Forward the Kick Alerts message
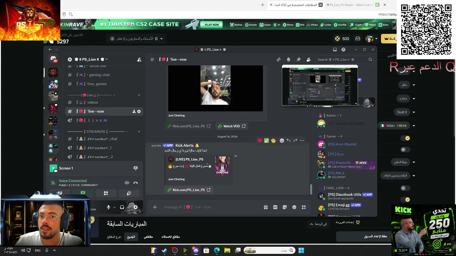This screenshot has width=456, height=256. pyautogui.click(x=295, y=141)
